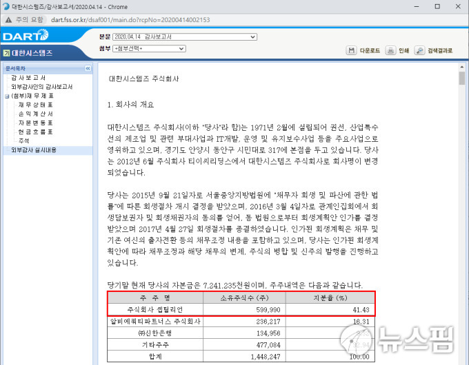The height and width of the screenshot is (365, 469).
Task: Click the 인쇄 print button
Action: 403,50
